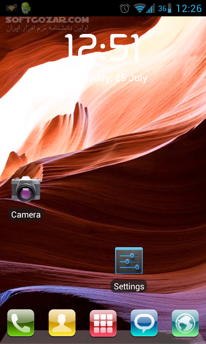Tap the Wi-Fi notification icon at the status bar's left
Screen dimensions: 206x344
pos(12,8)
